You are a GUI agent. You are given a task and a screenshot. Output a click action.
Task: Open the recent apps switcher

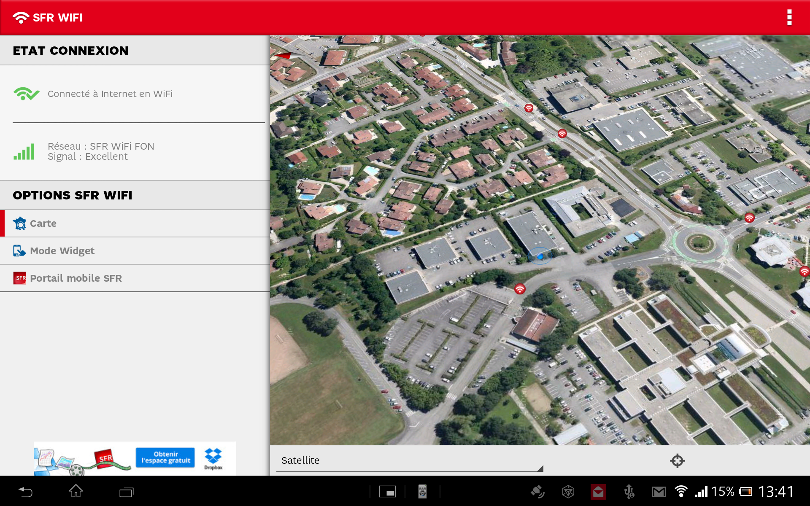(x=126, y=492)
